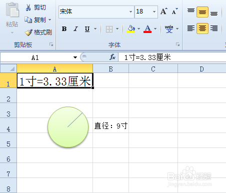The height and width of the screenshot is (193, 226).
Task: Select column A header
Action: [x=54, y=69]
